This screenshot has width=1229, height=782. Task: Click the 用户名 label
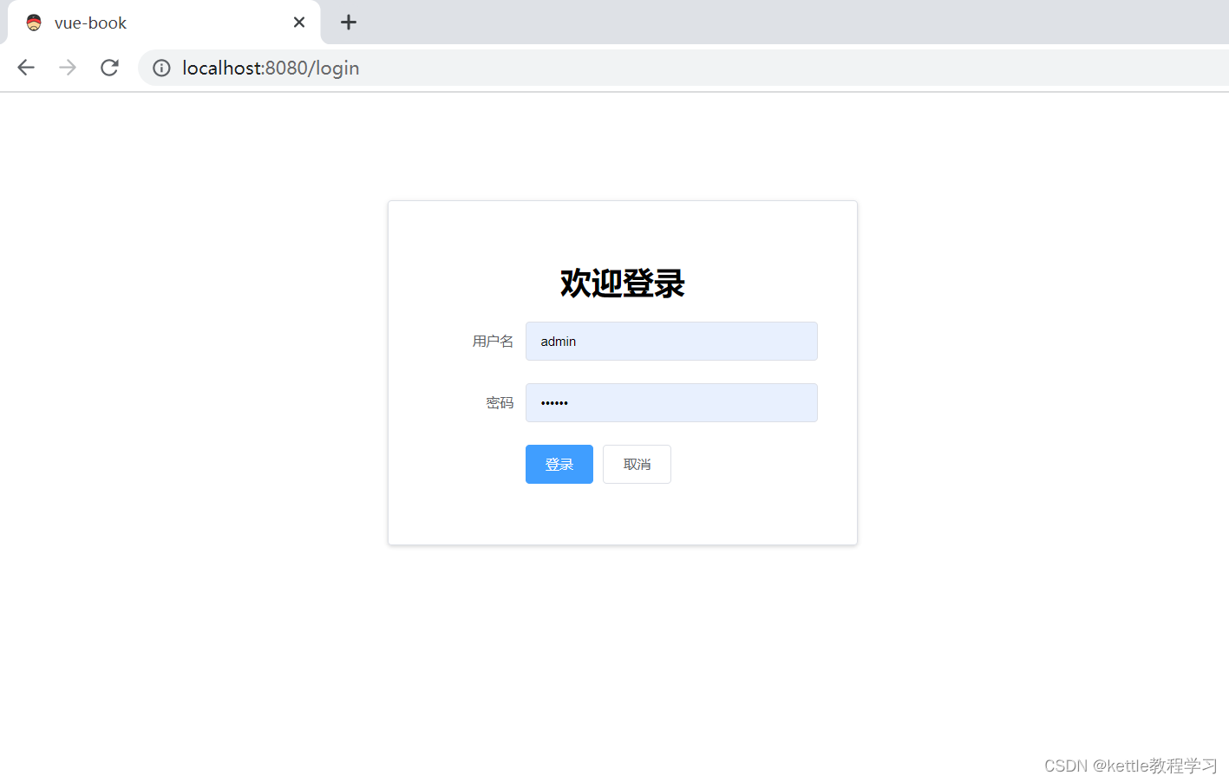point(493,342)
